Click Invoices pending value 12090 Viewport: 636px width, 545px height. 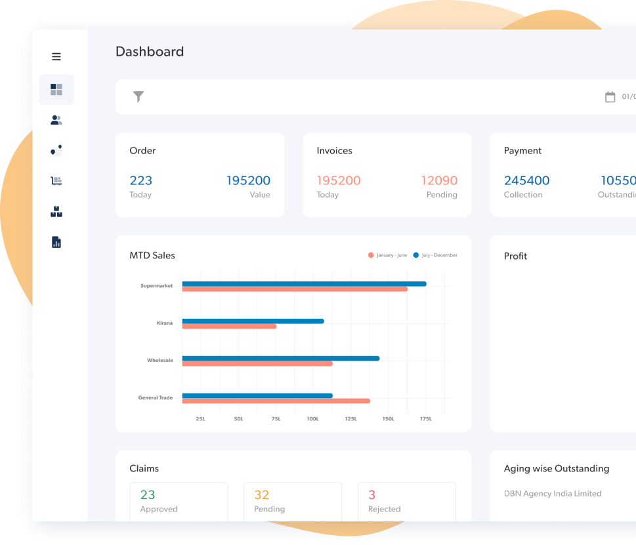[439, 180]
